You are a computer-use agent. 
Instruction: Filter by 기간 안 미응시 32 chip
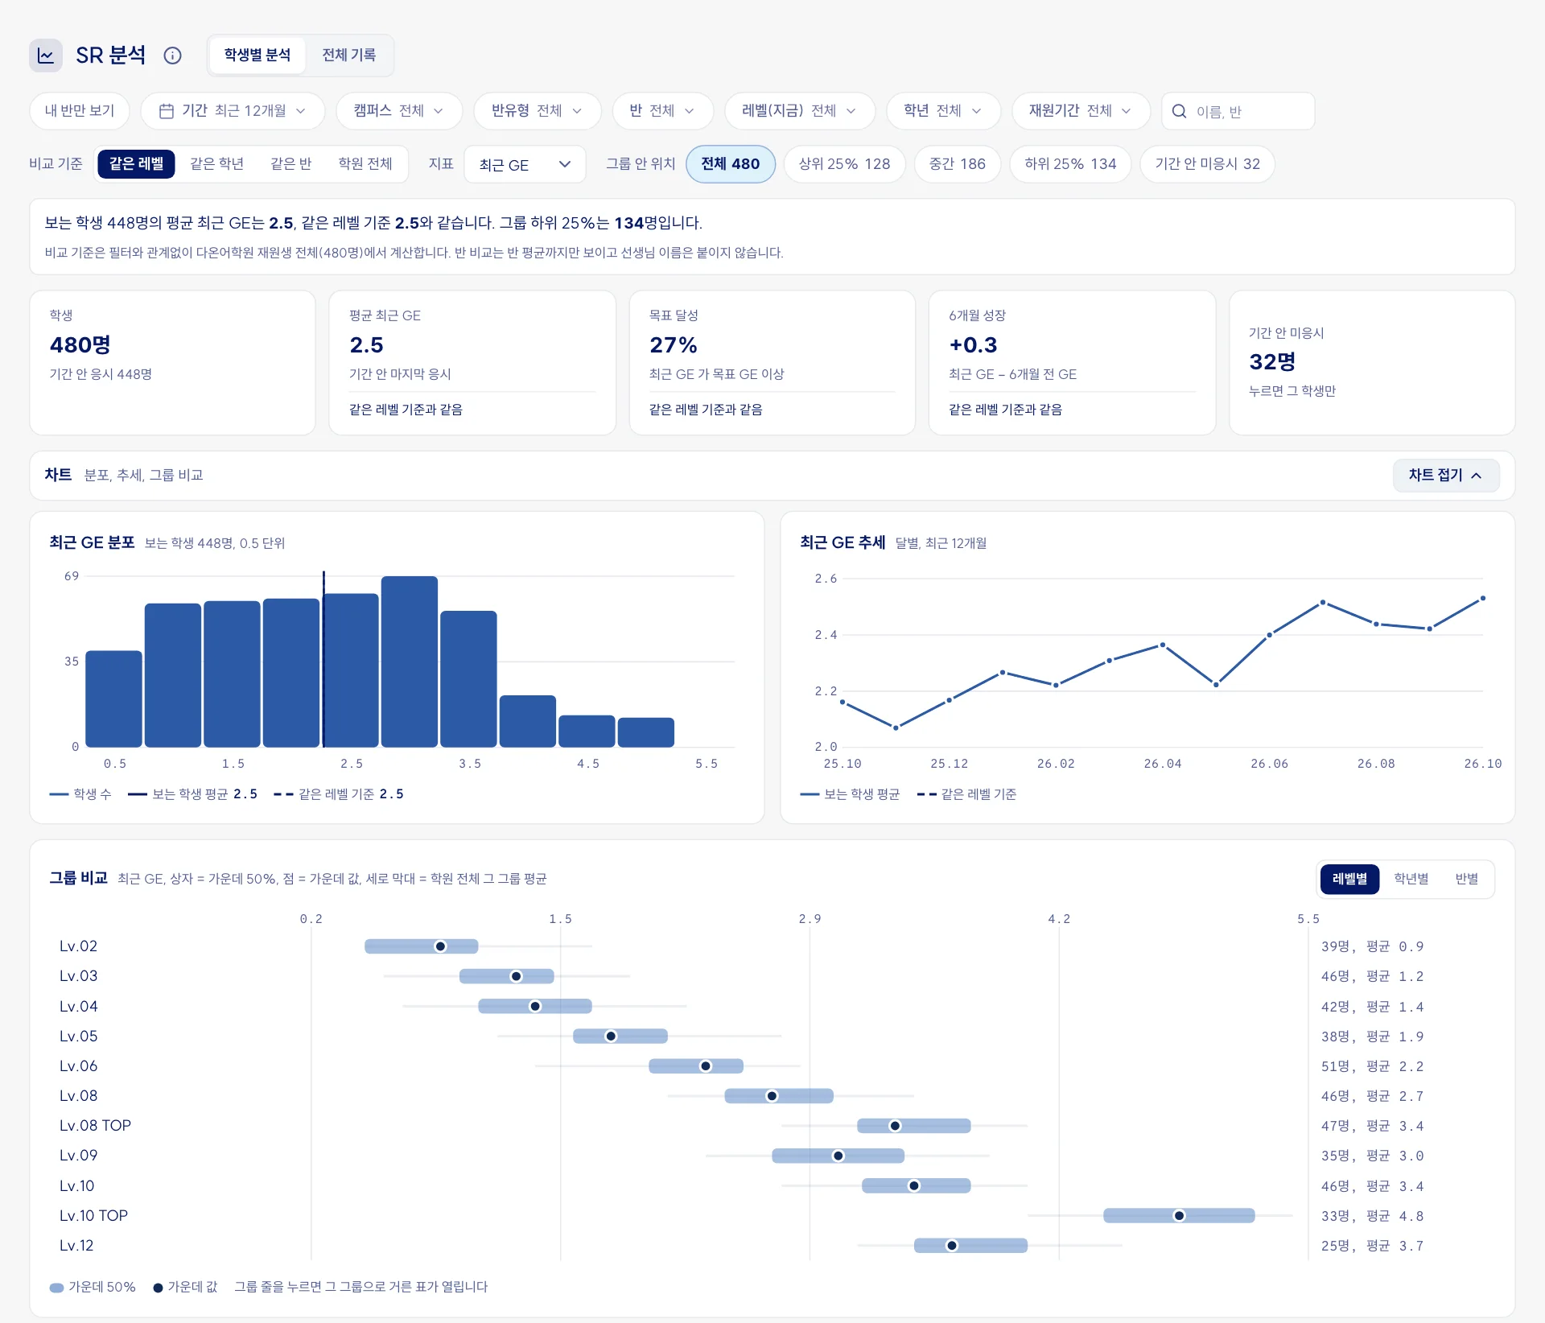point(1207,164)
